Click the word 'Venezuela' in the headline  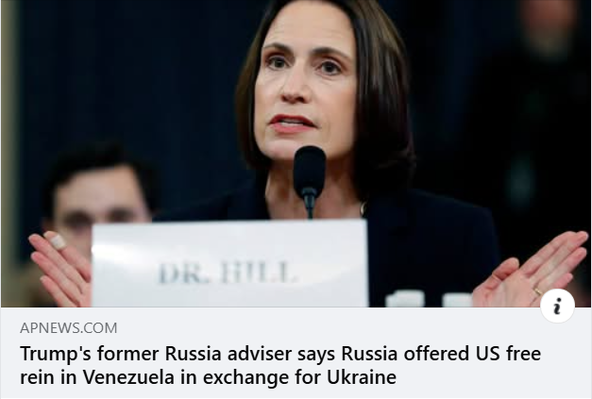pos(128,376)
